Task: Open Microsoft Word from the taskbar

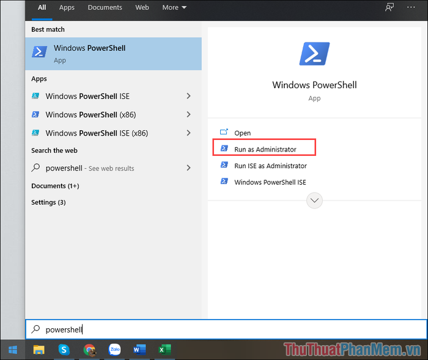Action: pos(139,350)
